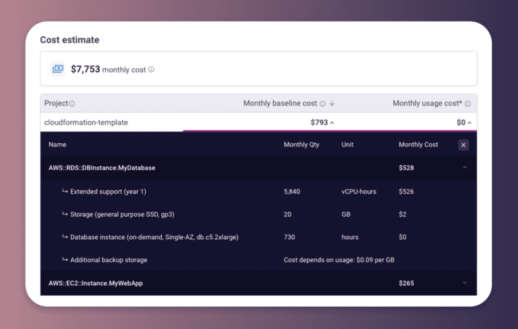The height and width of the screenshot is (329, 518).
Task: Click the Unit column header
Action: coord(347,145)
